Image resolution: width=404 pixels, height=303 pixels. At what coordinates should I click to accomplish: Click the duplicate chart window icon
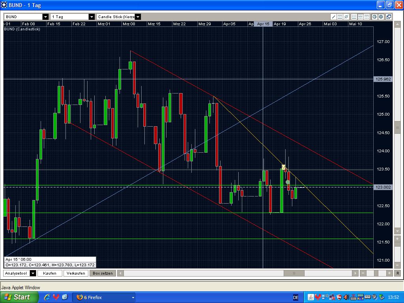(x=389, y=17)
